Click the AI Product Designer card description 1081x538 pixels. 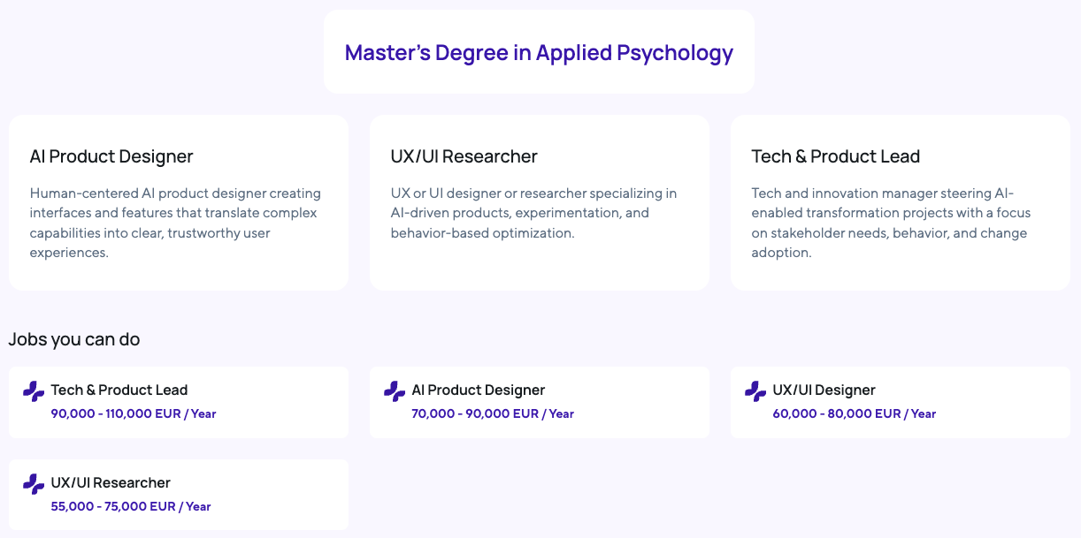pyautogui.click(x=175, y=223)
